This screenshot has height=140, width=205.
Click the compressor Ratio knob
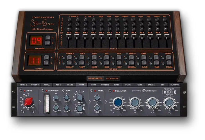pos(79,97)
